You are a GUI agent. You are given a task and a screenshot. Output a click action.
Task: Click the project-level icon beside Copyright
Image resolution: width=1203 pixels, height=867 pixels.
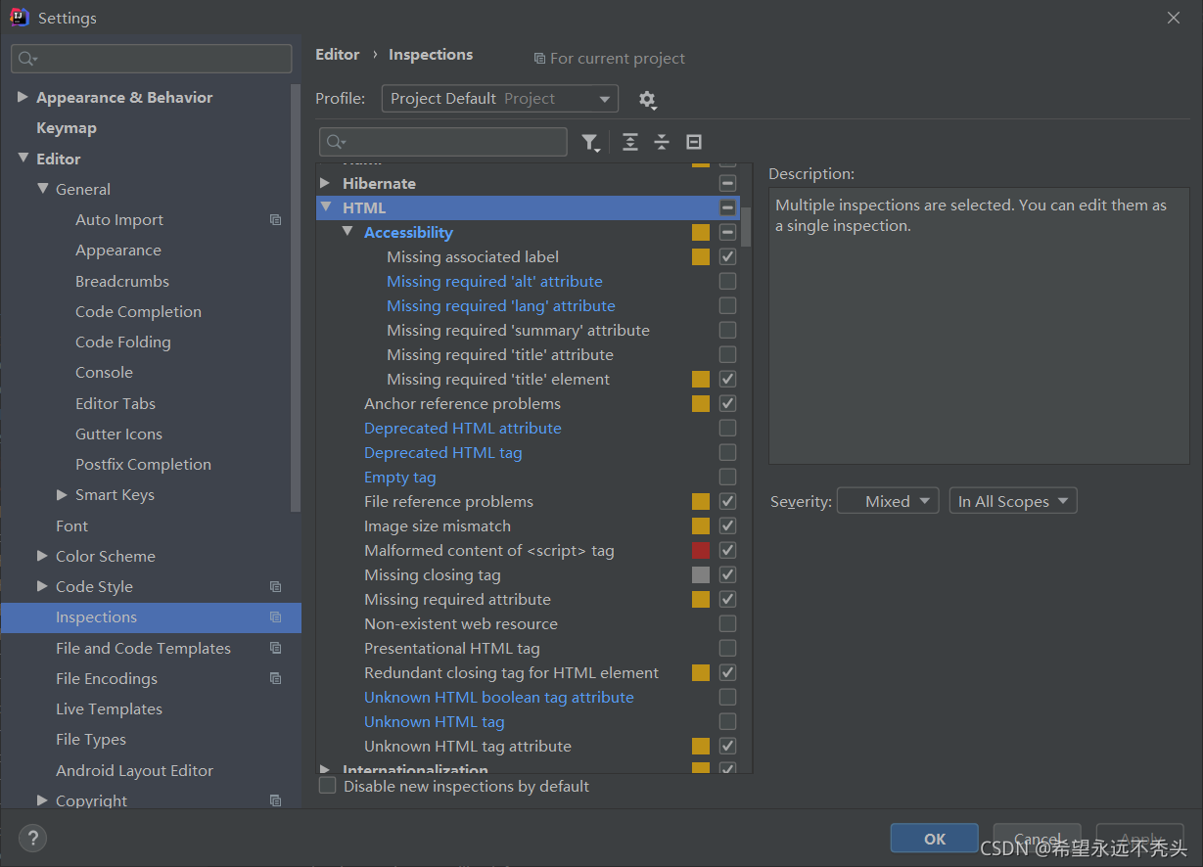coord(276,800)
